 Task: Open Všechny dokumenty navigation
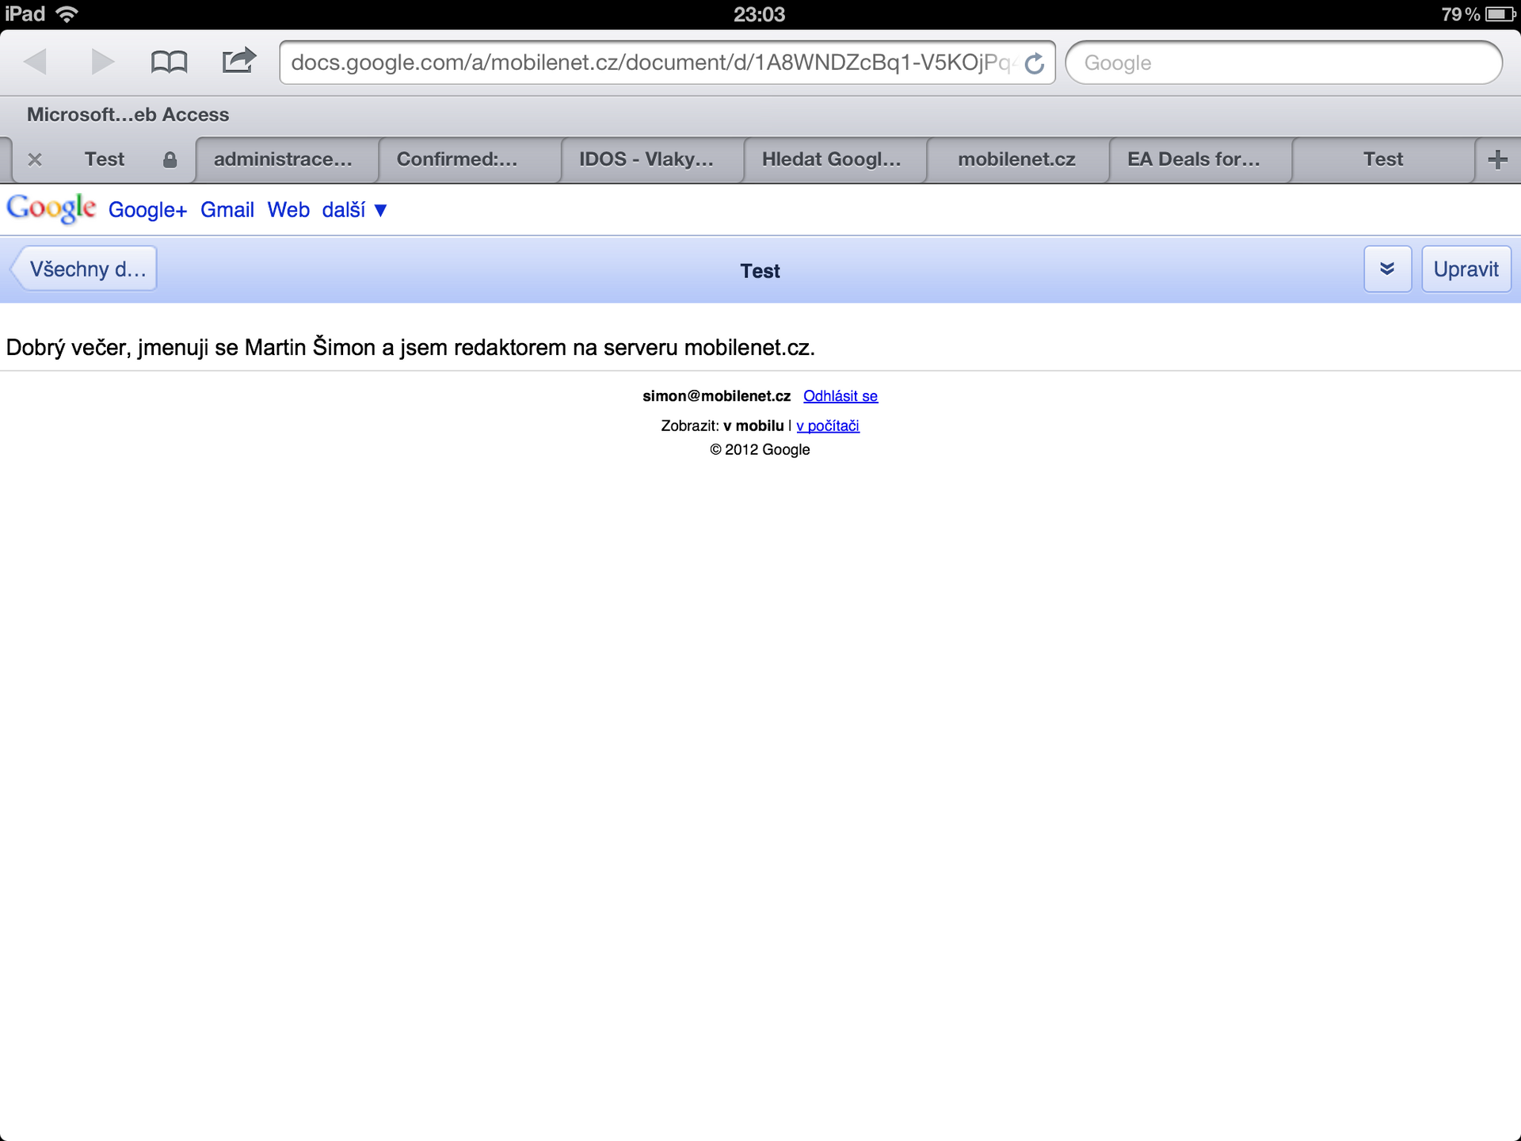83,269
